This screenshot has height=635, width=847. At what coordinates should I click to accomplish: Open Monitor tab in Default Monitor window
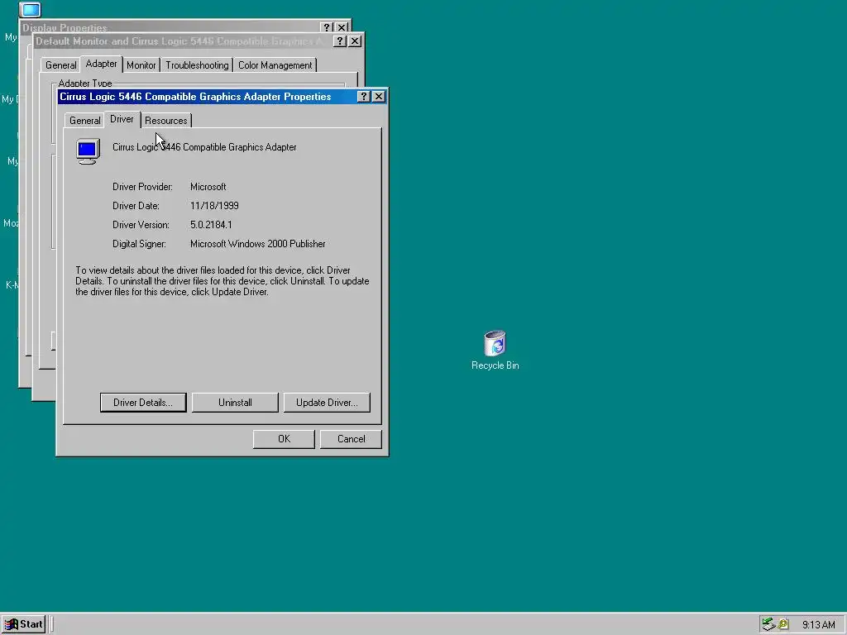[x=141, y=65]
